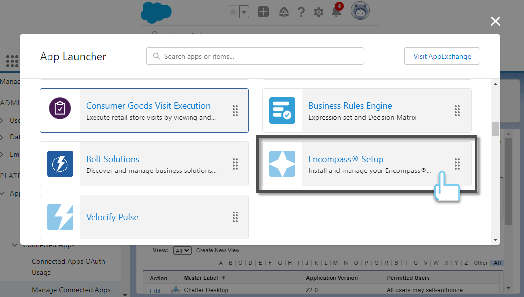This screenshot has width=524, height=297.
Task: Click the Salesforce cloud logo
Action: click(156, 13)
